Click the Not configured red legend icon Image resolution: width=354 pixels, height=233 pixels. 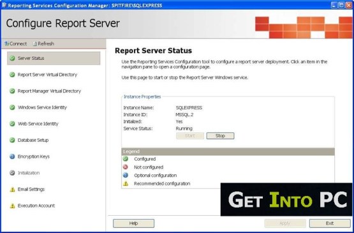126,167
